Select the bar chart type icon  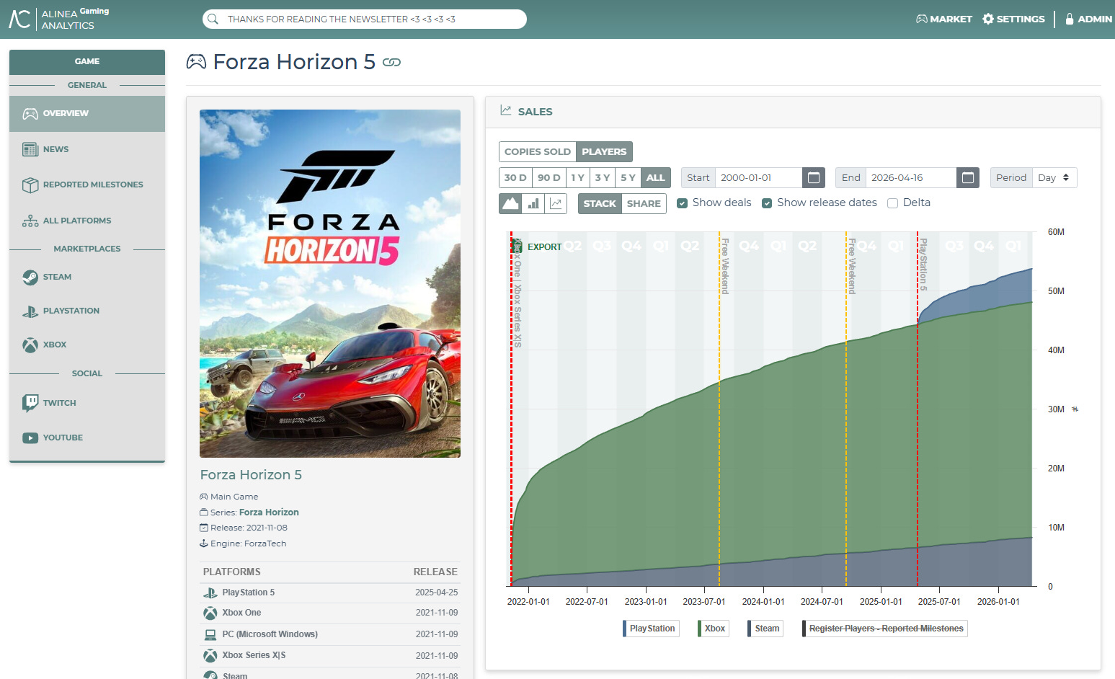tap(533, 203)
